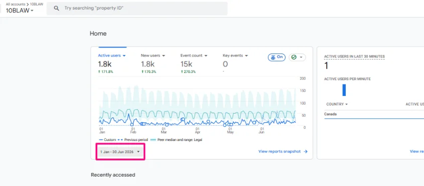Screen dimensions: 424x186
Task: Click 10BLAW in the breadcrumb path
Action: pyautogui.click(x=37, y=4)
